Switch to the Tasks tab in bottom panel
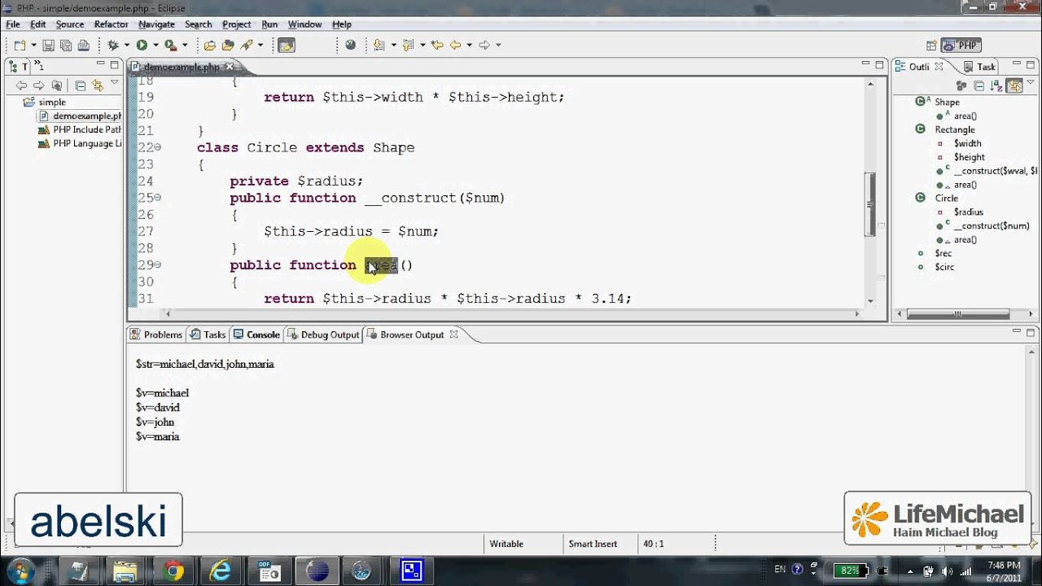The height and width of the screenshot is (586, 1042). click(x=208, y=335)
